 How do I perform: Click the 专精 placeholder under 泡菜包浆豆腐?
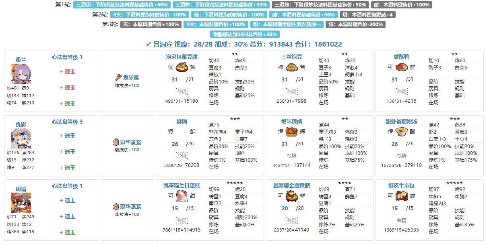click(x=182, y=91)
